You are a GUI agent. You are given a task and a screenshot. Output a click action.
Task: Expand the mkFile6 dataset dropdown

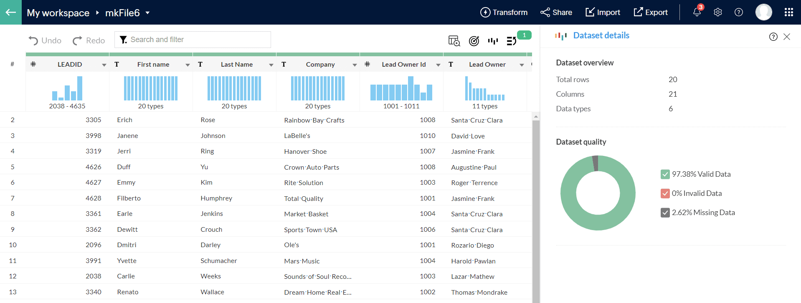pyautogui.click(x=147, y=13)
